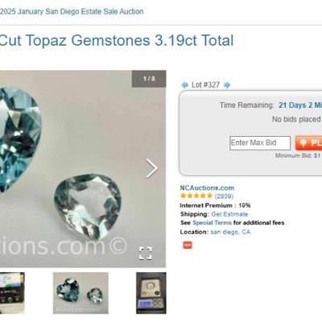Open the 2025 January San Diego Estate Sale Auction link

click(72, 11)
